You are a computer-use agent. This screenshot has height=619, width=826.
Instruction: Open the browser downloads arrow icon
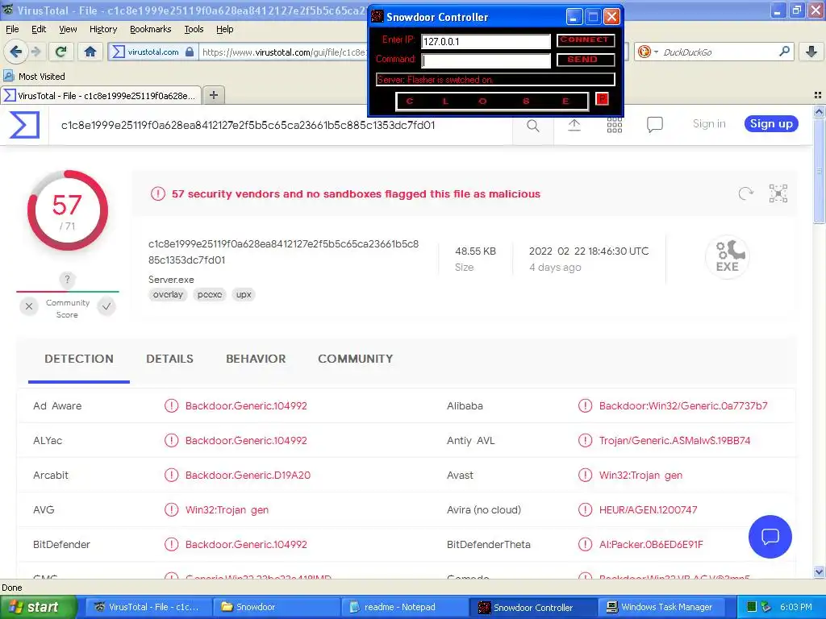(811, 52)
